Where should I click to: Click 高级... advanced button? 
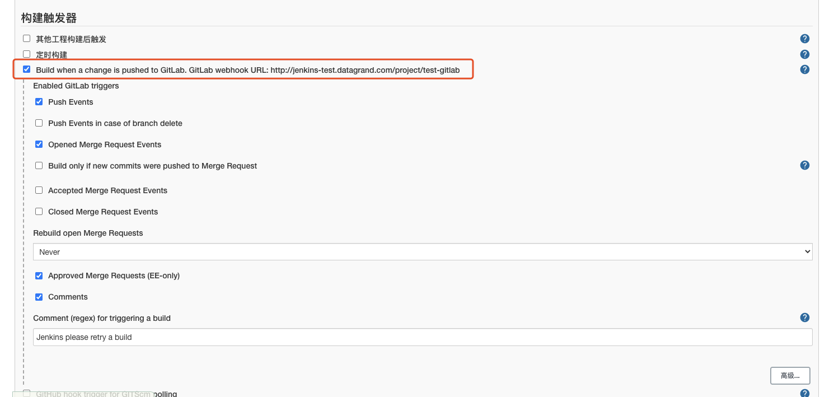790,375
